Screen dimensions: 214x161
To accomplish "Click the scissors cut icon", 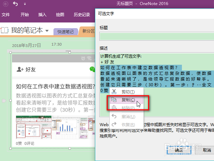I will 114,92.
